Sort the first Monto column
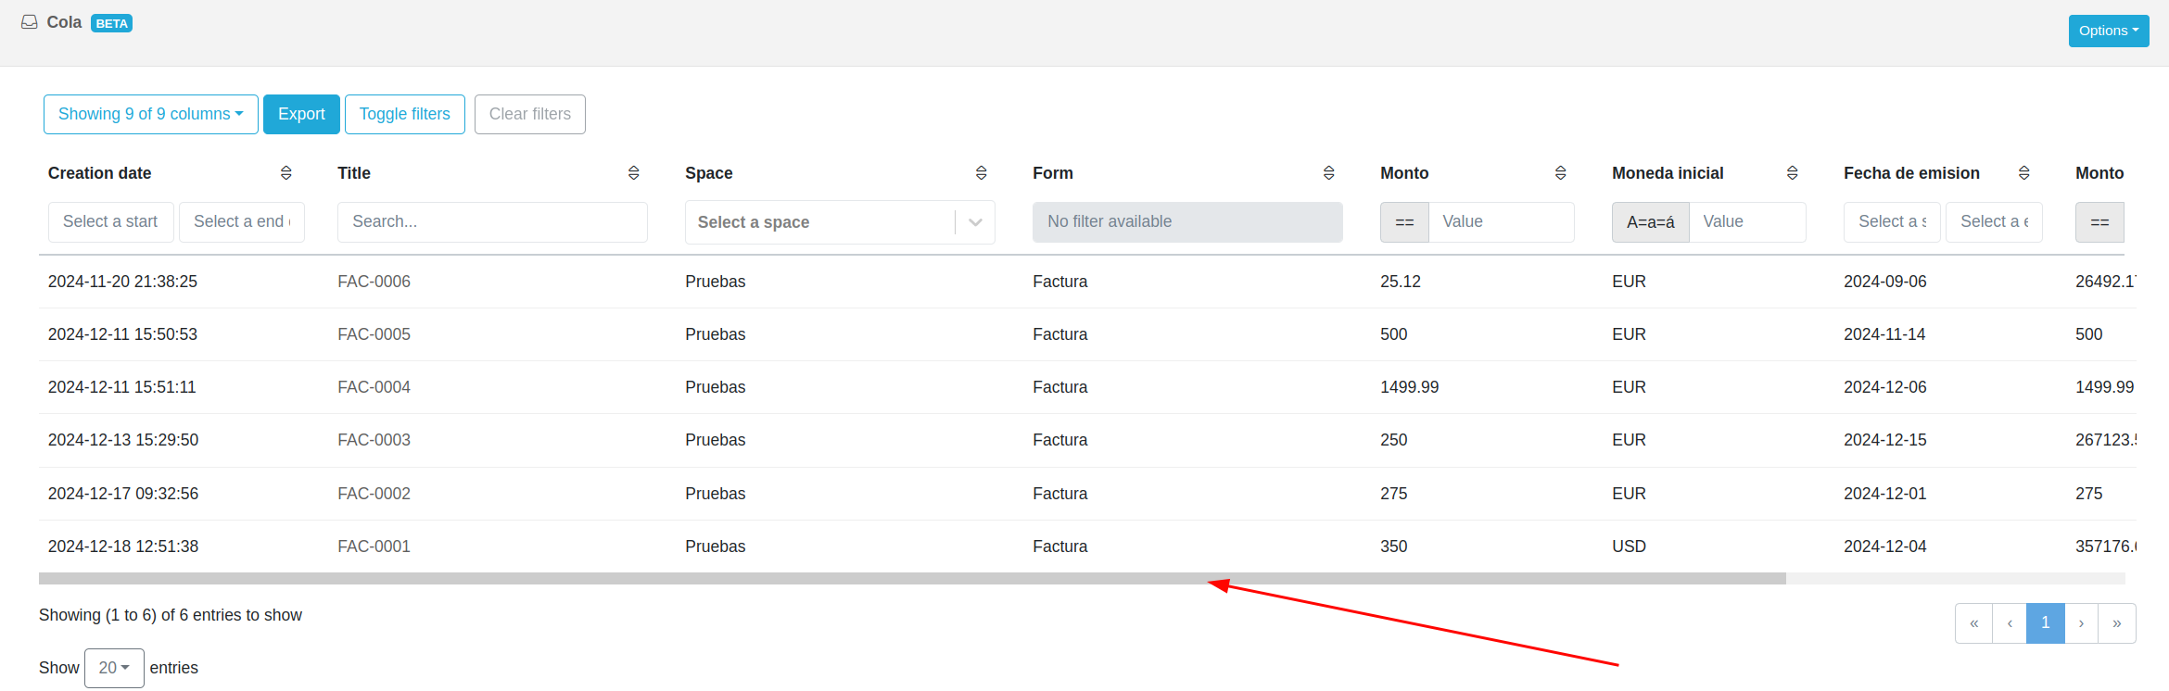Viewport: 2169px width, 691px height. pos(1560,173)
